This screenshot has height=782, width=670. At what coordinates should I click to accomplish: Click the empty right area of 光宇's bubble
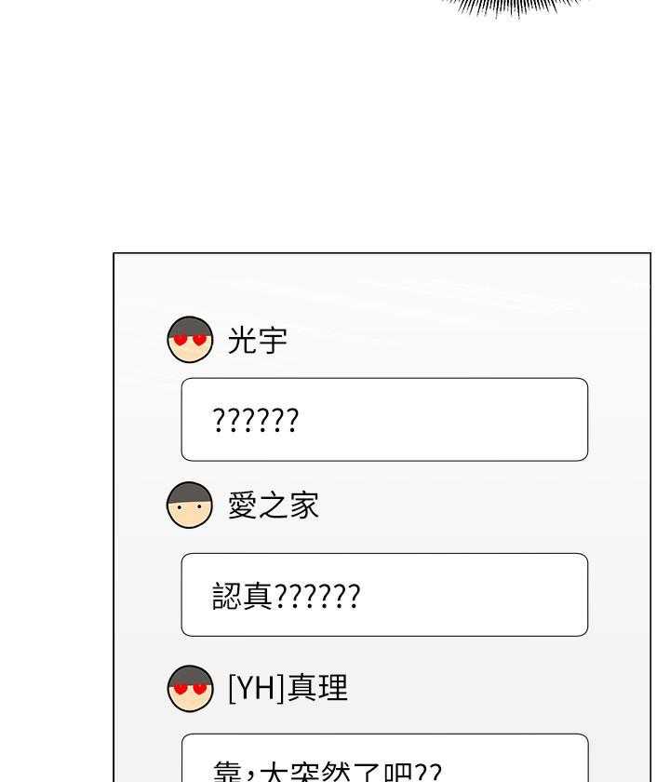444,420
